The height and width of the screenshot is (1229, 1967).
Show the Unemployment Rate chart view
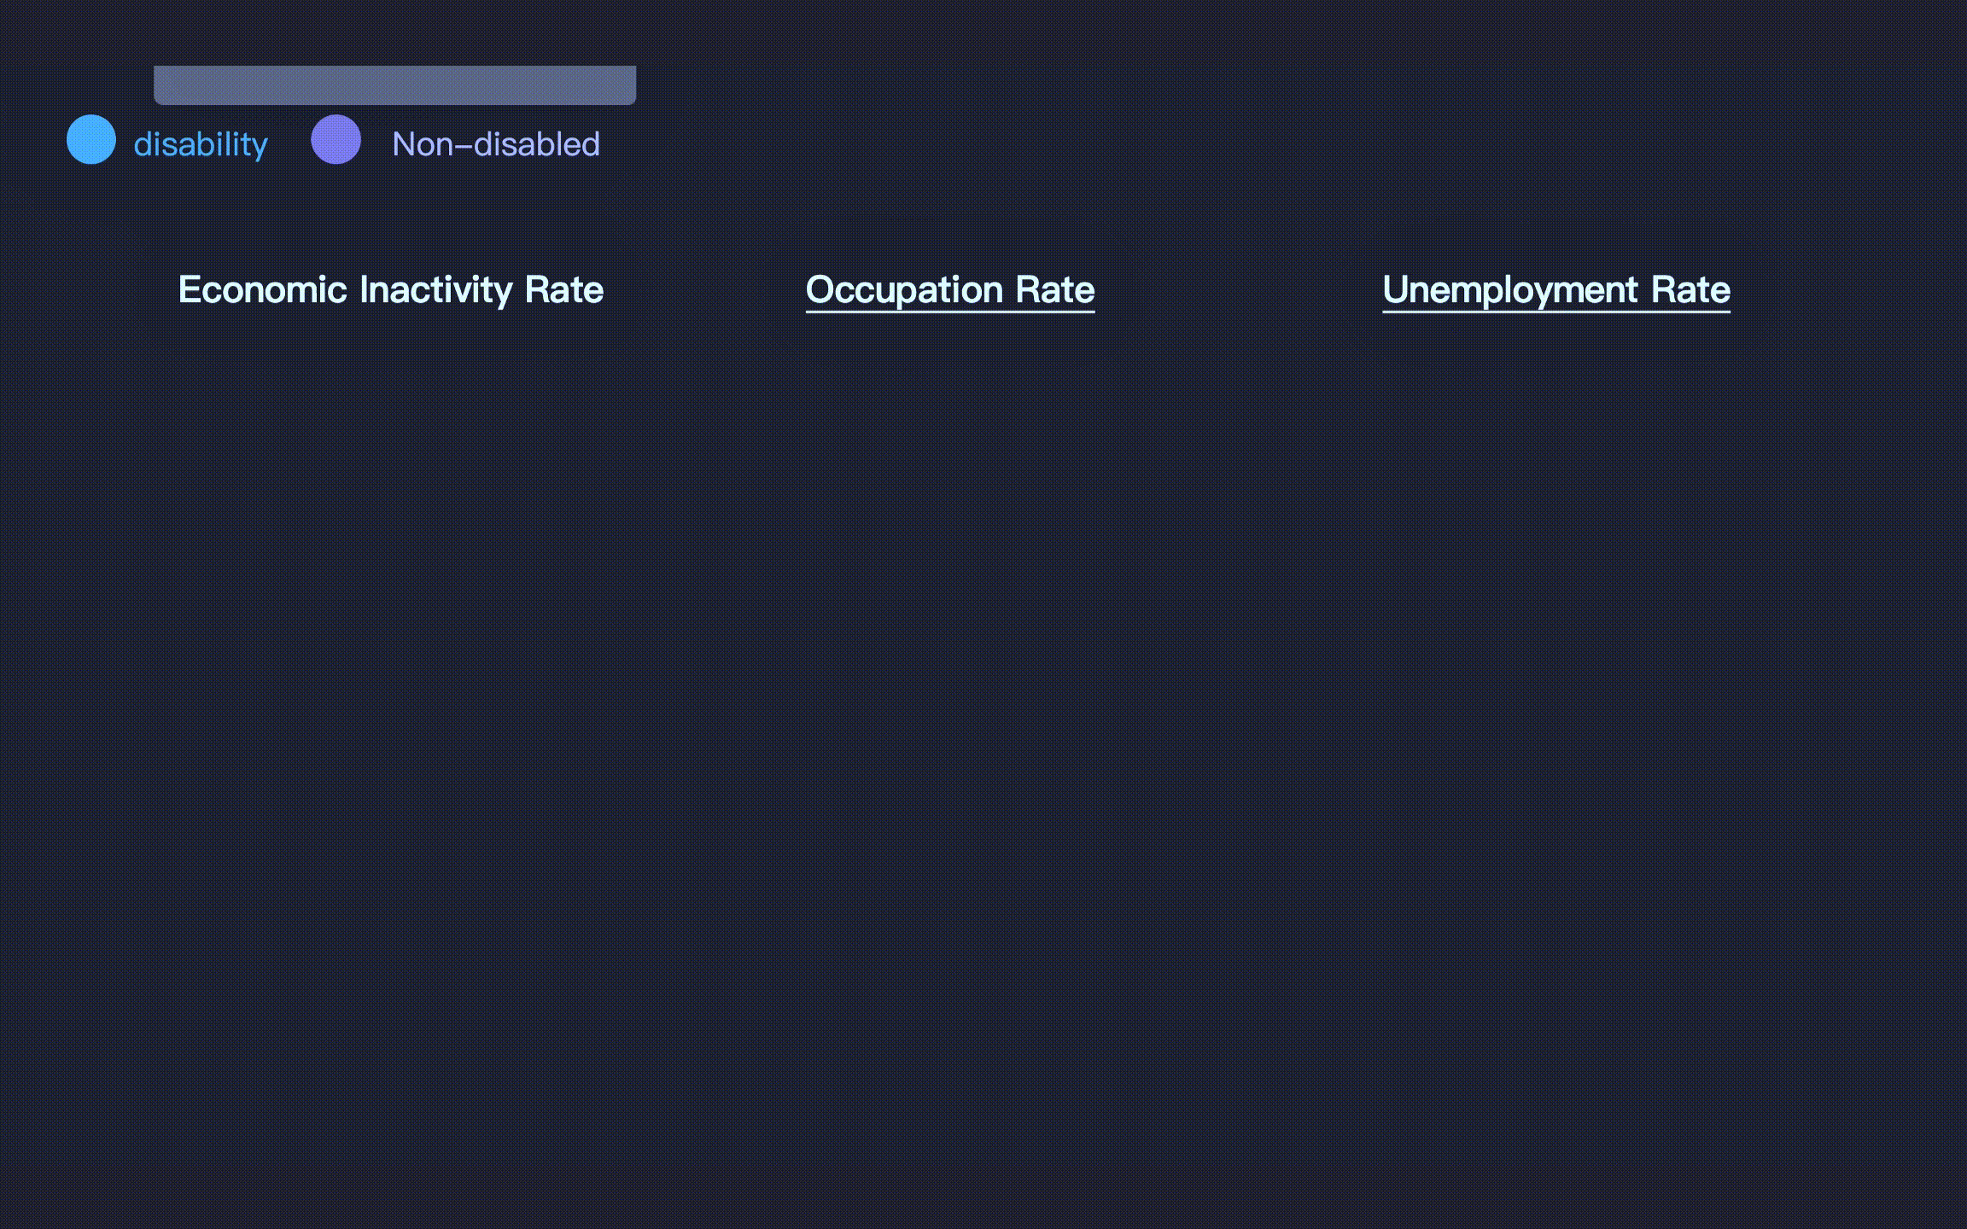1556,290
